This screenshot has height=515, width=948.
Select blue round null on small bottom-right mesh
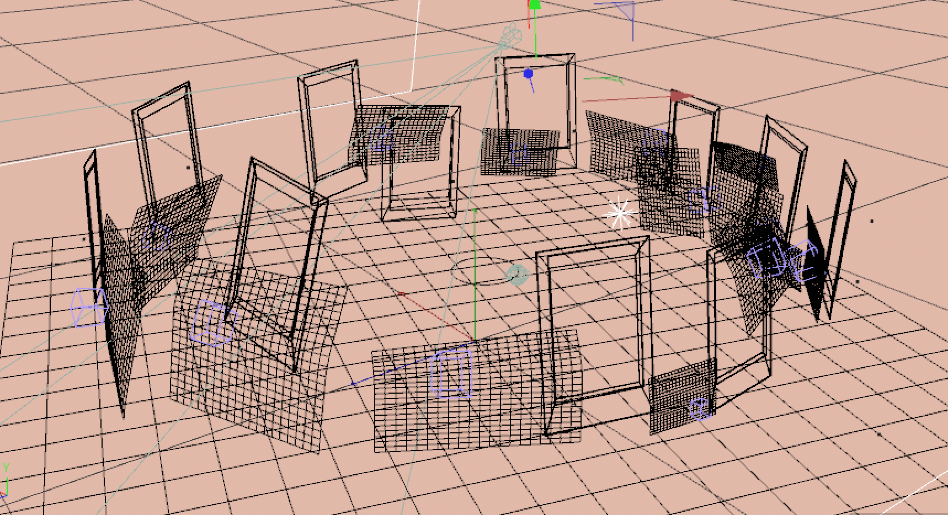[x=701, y=409]
